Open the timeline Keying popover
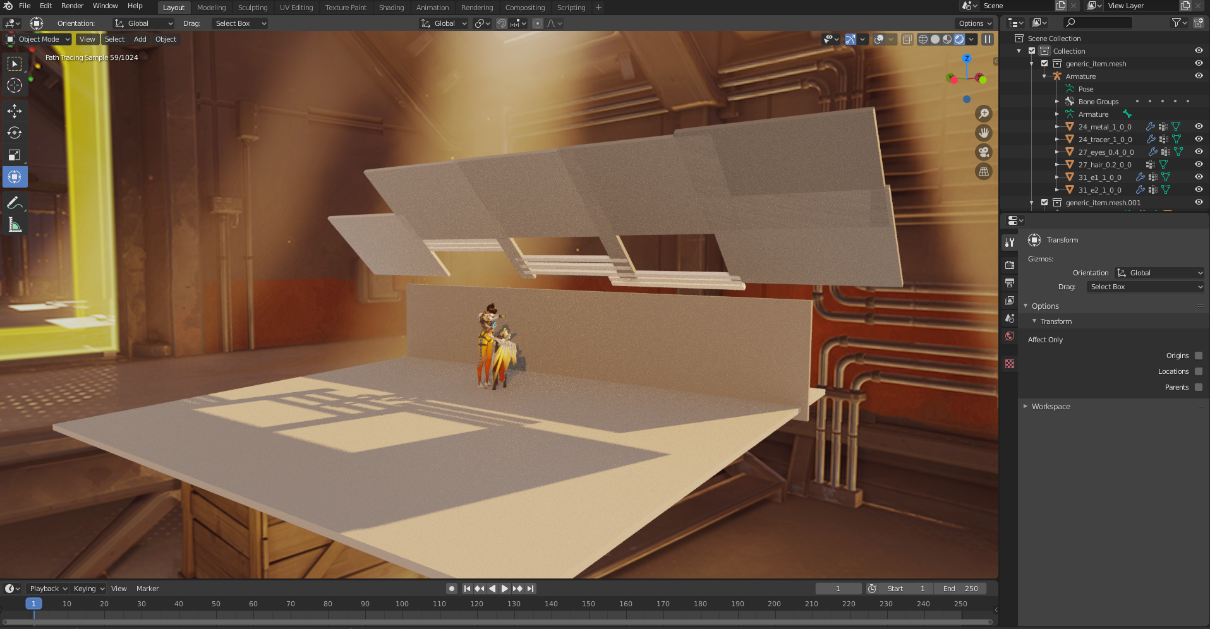Viewport: 1210px width, 629px height. pyautogui.click(x=88, y=589)
